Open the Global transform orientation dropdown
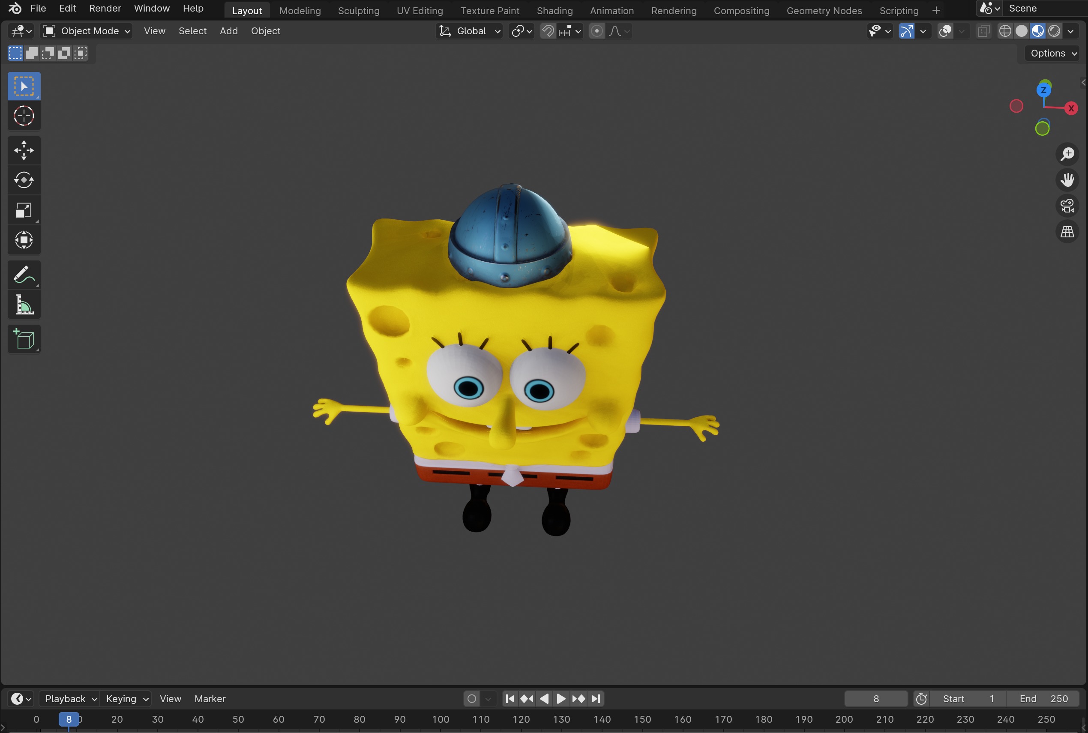 tap(469, 31)
